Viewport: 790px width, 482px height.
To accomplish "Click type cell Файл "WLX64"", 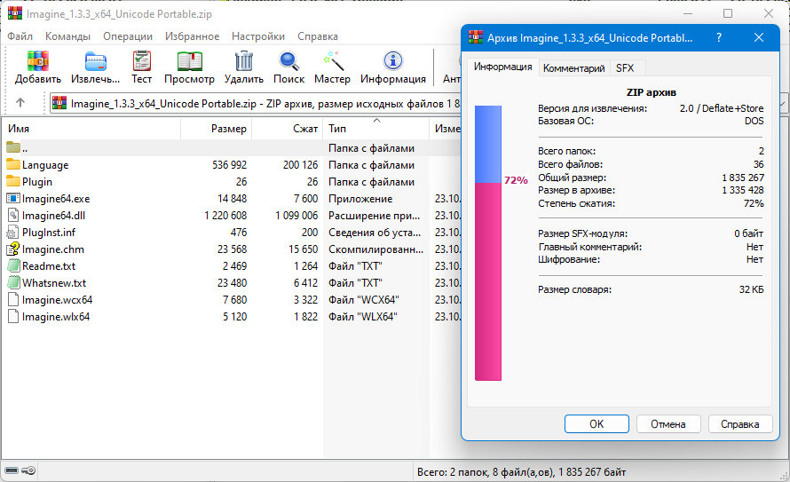I will tap(363, 316).
